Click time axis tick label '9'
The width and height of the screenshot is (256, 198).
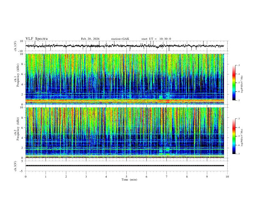pos(207,177)
